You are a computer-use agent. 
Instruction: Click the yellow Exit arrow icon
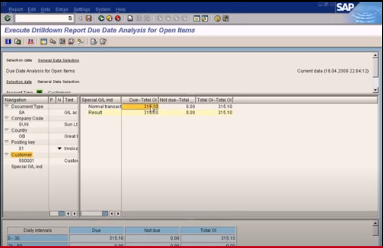[109, 18]
